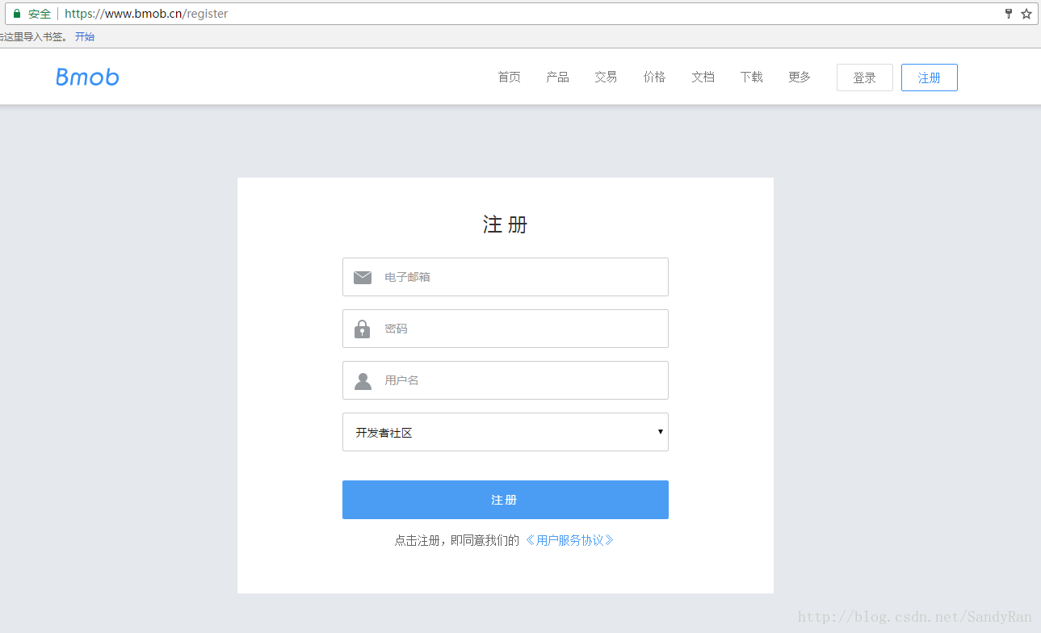Screen dimensions: 1041x633
Task: Open 更多 menu item
Action: pos(800,77)
